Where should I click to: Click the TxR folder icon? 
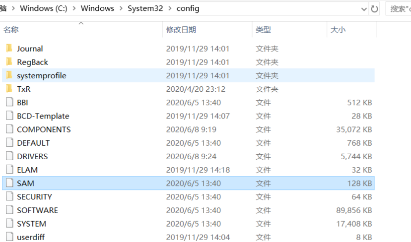9,89
